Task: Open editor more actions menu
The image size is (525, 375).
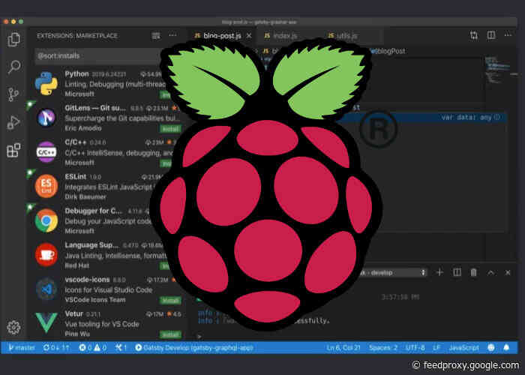Action: click(x=508, y=34)
